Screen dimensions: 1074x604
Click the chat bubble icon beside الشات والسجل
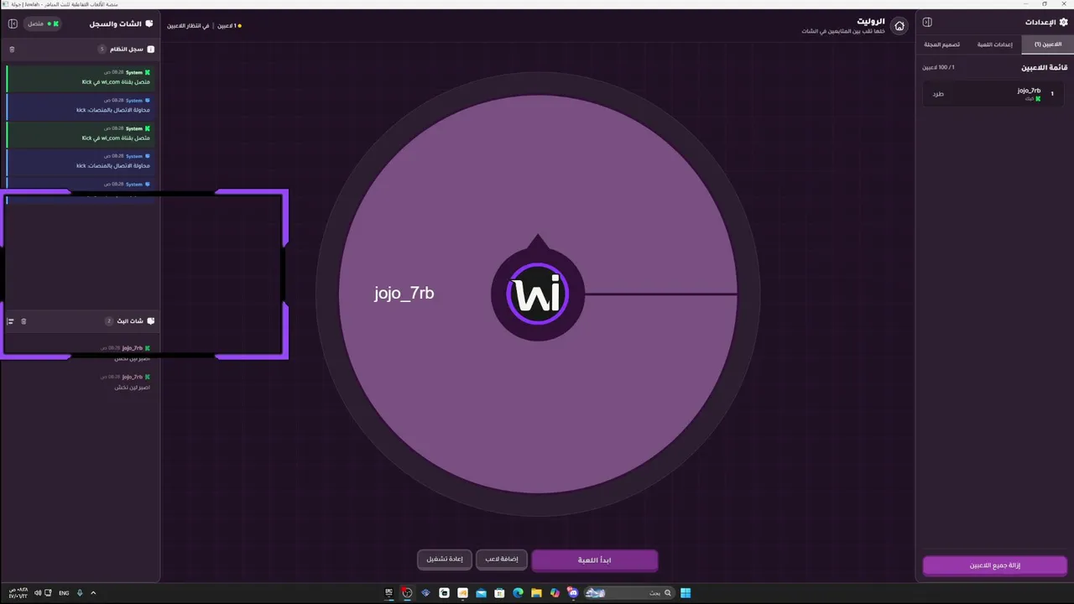(x=149, y=24)
